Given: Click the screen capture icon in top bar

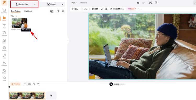Looking at the screenshot, I should point(151,3).
